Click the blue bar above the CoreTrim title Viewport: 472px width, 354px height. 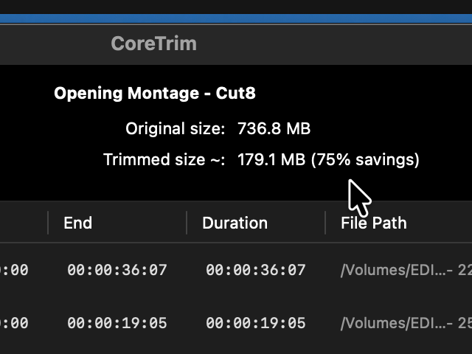coord(236,18)
